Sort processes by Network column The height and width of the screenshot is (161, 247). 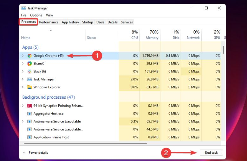click(191, 35)
